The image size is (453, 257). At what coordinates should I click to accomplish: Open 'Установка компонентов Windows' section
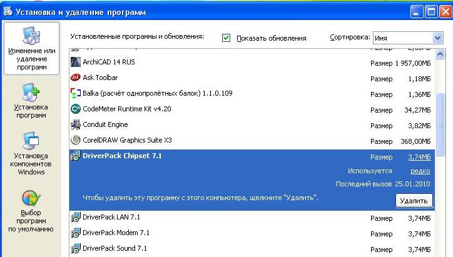pos(31,154)
